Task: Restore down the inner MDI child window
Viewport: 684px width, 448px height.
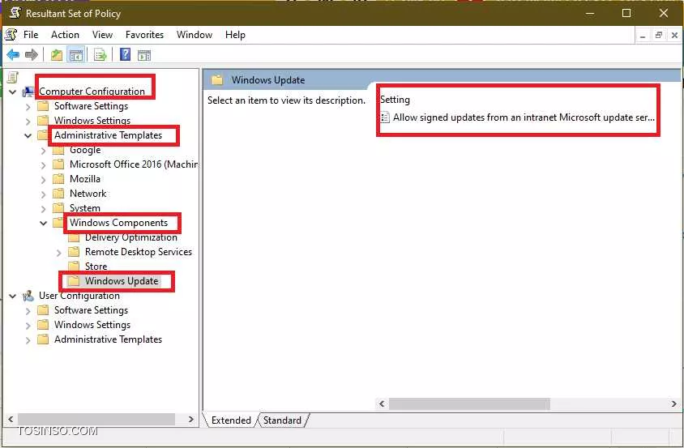Action: click(x=658, y=36)
